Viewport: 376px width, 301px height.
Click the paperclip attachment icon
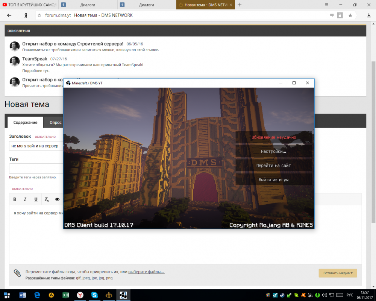[17, 273]
